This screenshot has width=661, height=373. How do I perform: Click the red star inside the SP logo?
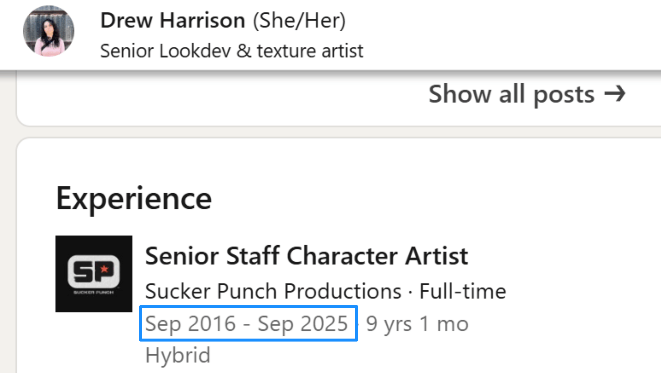click(104, 269)
